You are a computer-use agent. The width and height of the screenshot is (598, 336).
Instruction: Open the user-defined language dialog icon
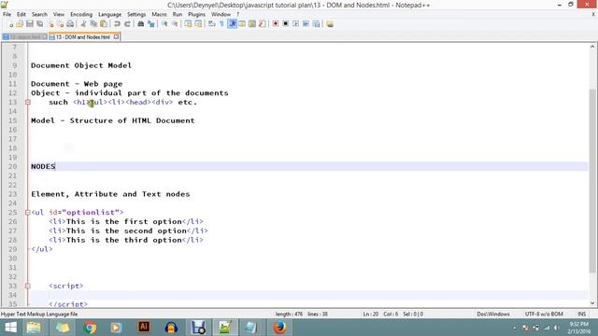click(x=242, y=24)
